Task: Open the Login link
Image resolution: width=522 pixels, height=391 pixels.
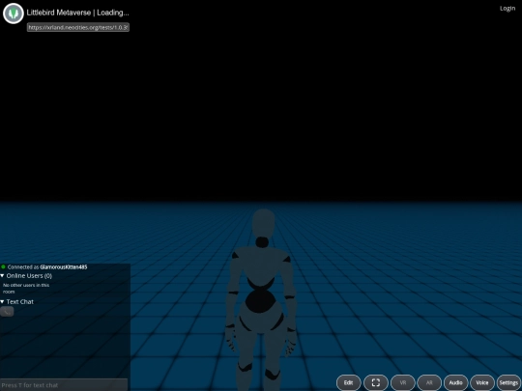Action: pos(507,9)
